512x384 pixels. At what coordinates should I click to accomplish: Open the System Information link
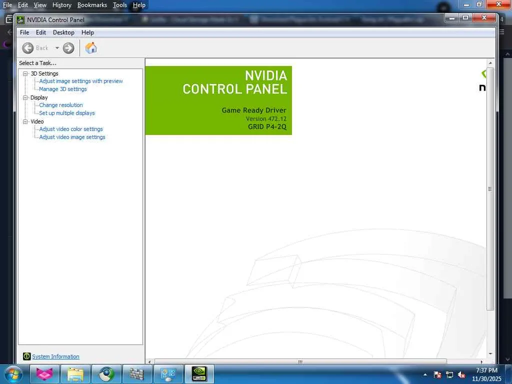point(55,356)
